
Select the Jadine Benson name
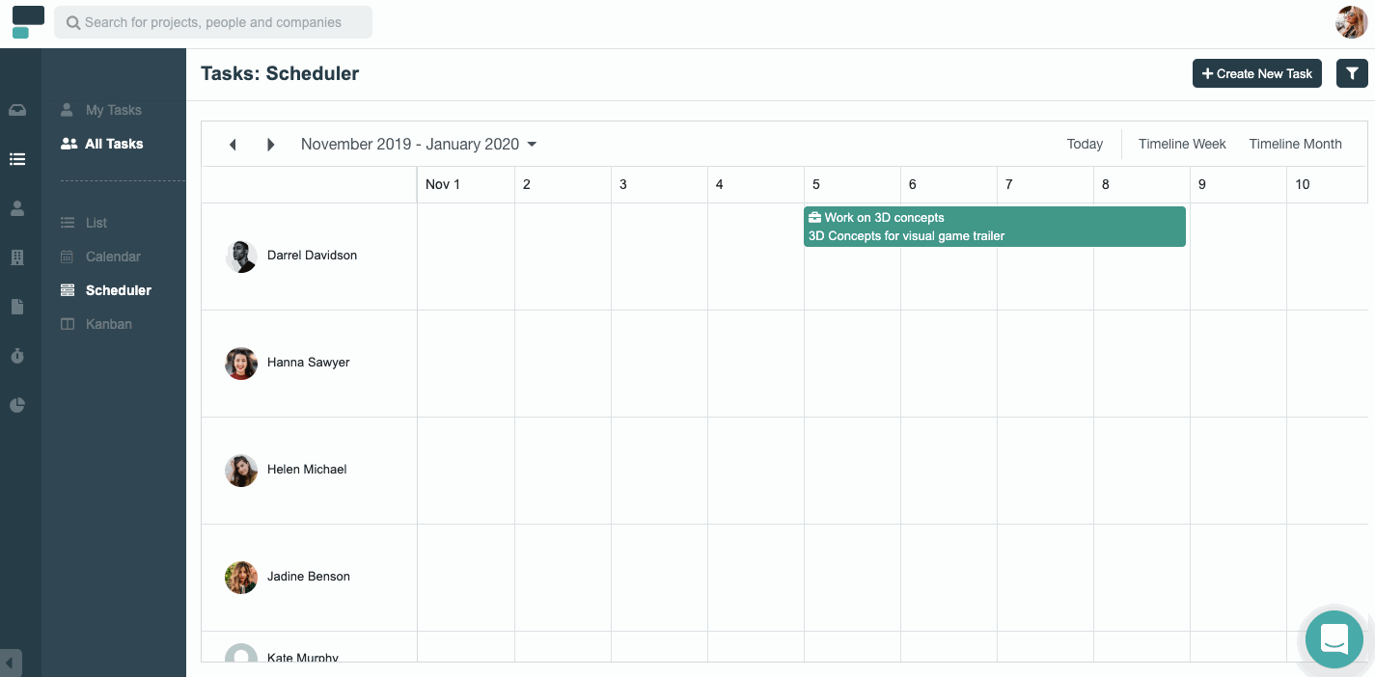point(308,577)
